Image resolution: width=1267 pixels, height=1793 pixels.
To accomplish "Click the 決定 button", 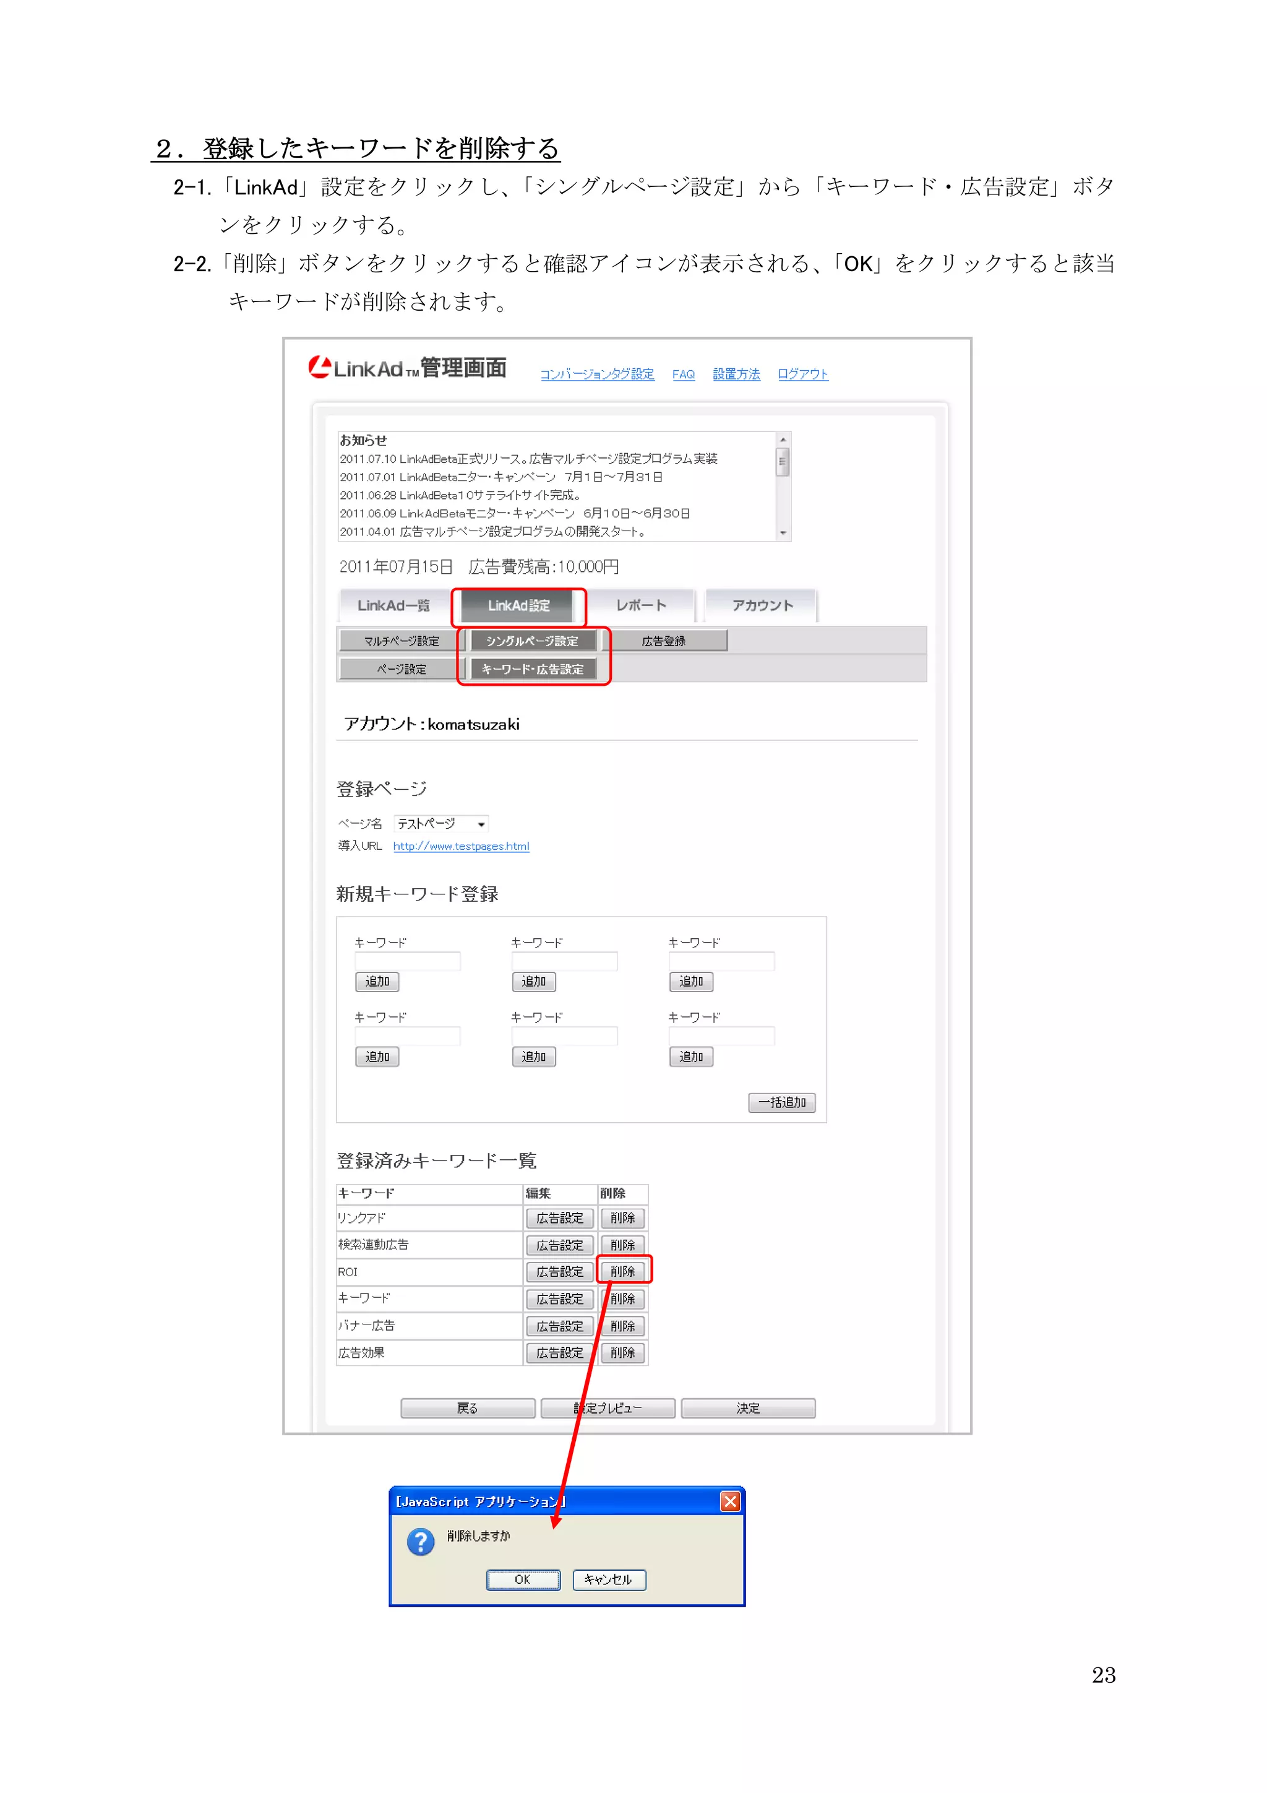I will click(x=748, y=1408).
